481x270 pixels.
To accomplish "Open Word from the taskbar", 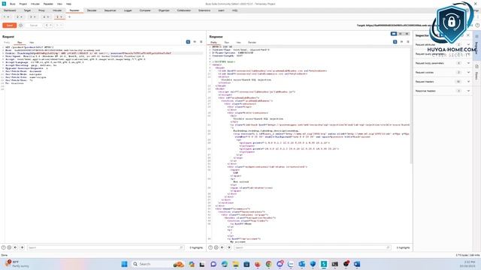I will (357, 264).
